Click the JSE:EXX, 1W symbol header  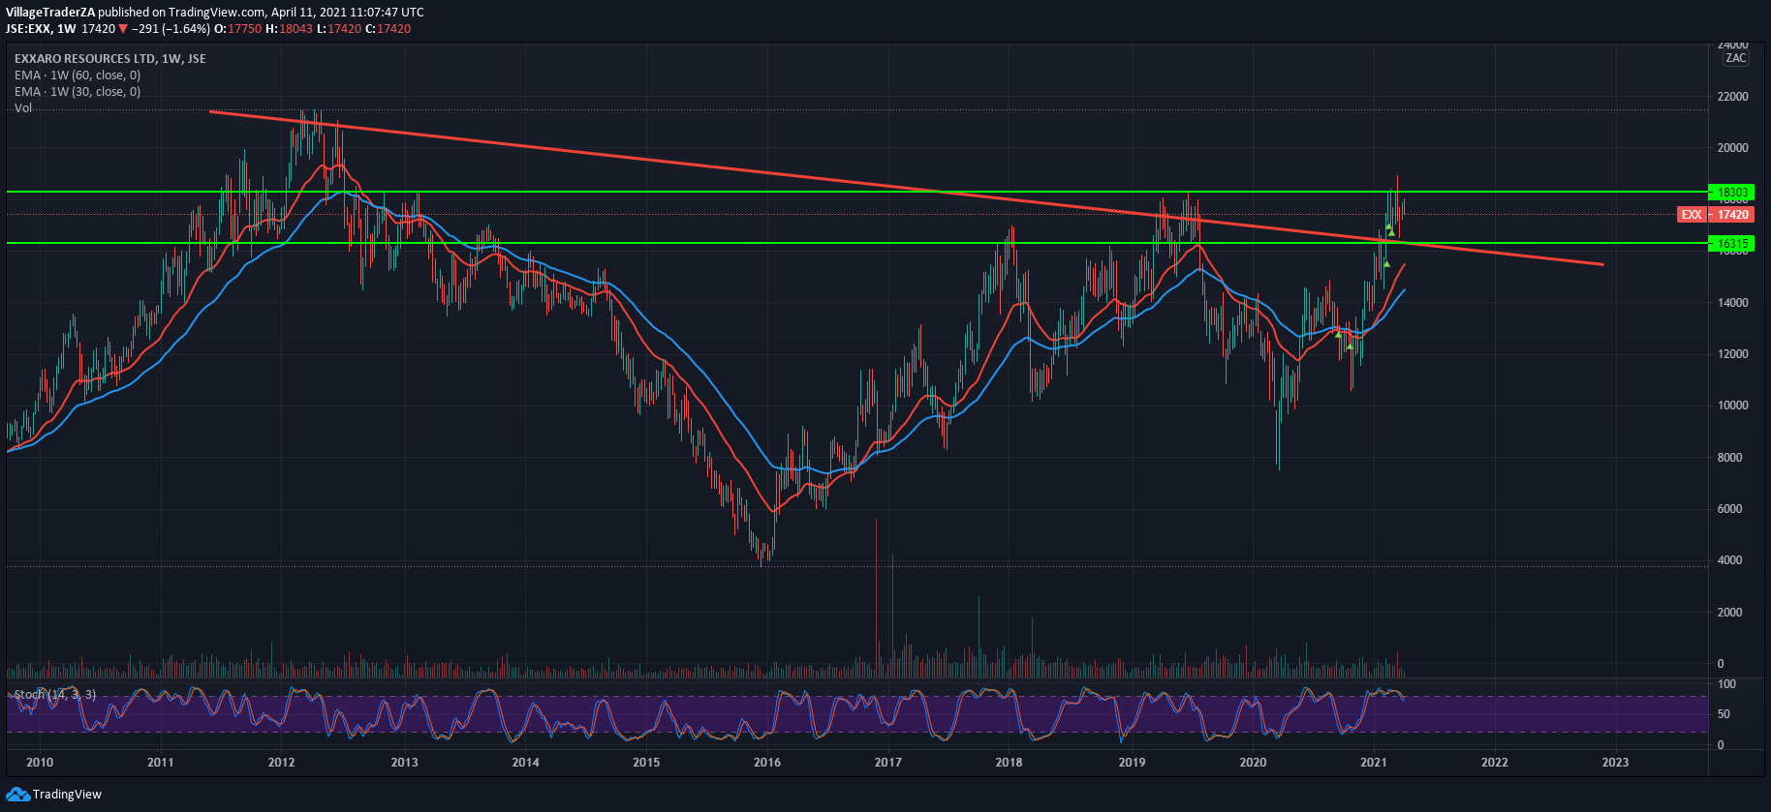coord(41,29)
